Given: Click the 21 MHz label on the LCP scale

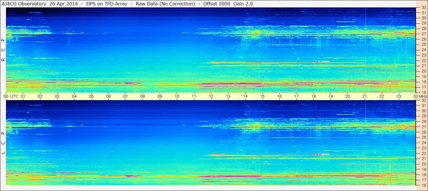Looking at the screenshot, I should (424, 158).
